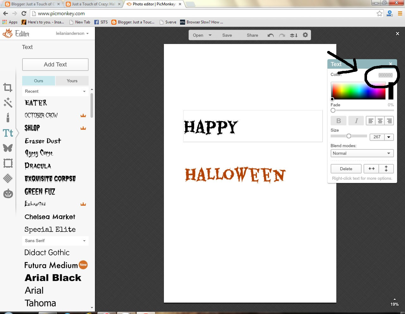Screen dimensions: 405x314
Task: Expand the Sans Serif fonts dropdown
Action: [55, 241]
